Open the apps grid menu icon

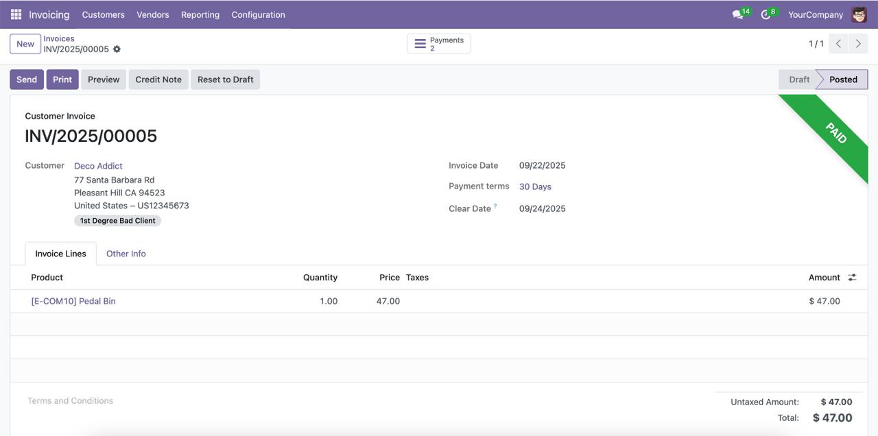[x=16, y=14]
